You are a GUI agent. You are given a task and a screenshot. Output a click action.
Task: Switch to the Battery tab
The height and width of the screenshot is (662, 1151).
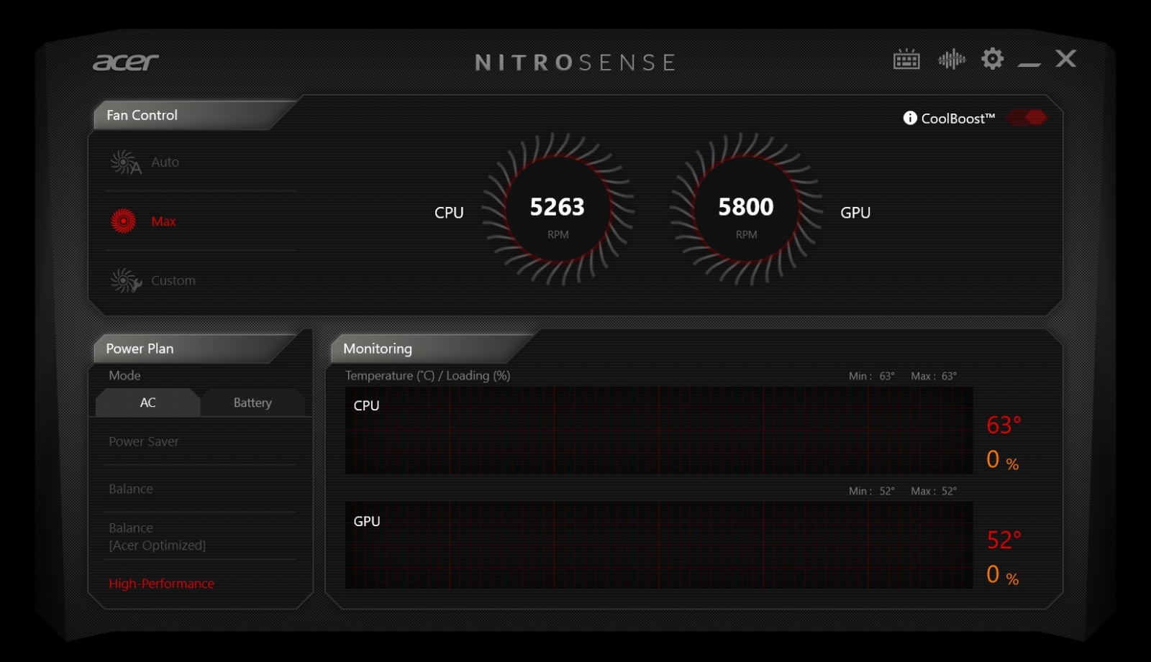tap(253, 403)
